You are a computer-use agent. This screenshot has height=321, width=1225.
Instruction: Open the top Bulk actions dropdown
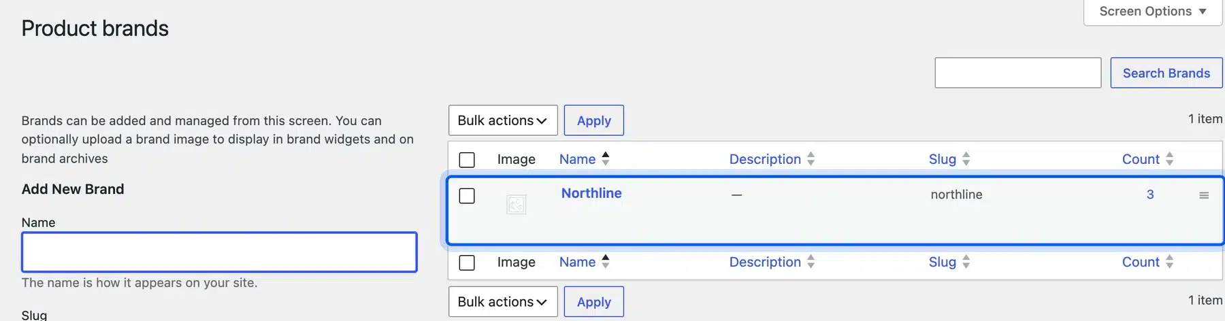503,120
